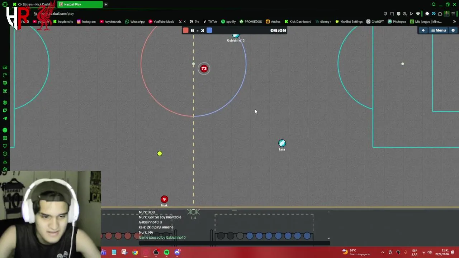The height and width of the screenshot is (258, 459).
Task: Open the browser profile avatar
Action: pos(447,14)
